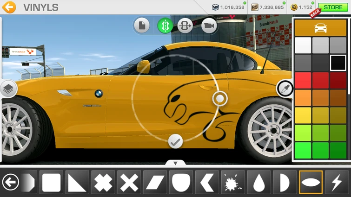Pick the dark lime green swatch
Screen dimensions: 351x197
[338, 133]
